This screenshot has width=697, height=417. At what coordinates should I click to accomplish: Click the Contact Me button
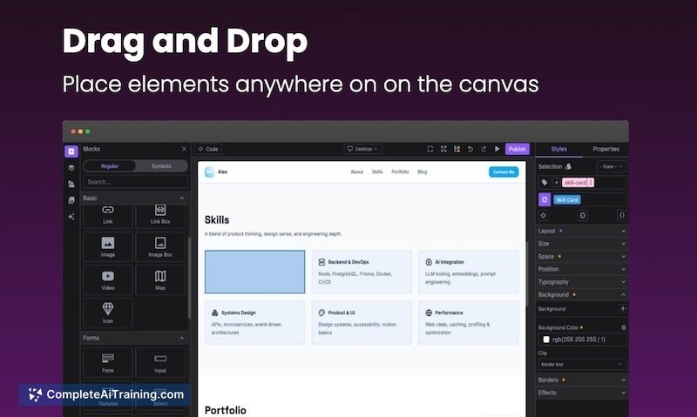point(504,172)
